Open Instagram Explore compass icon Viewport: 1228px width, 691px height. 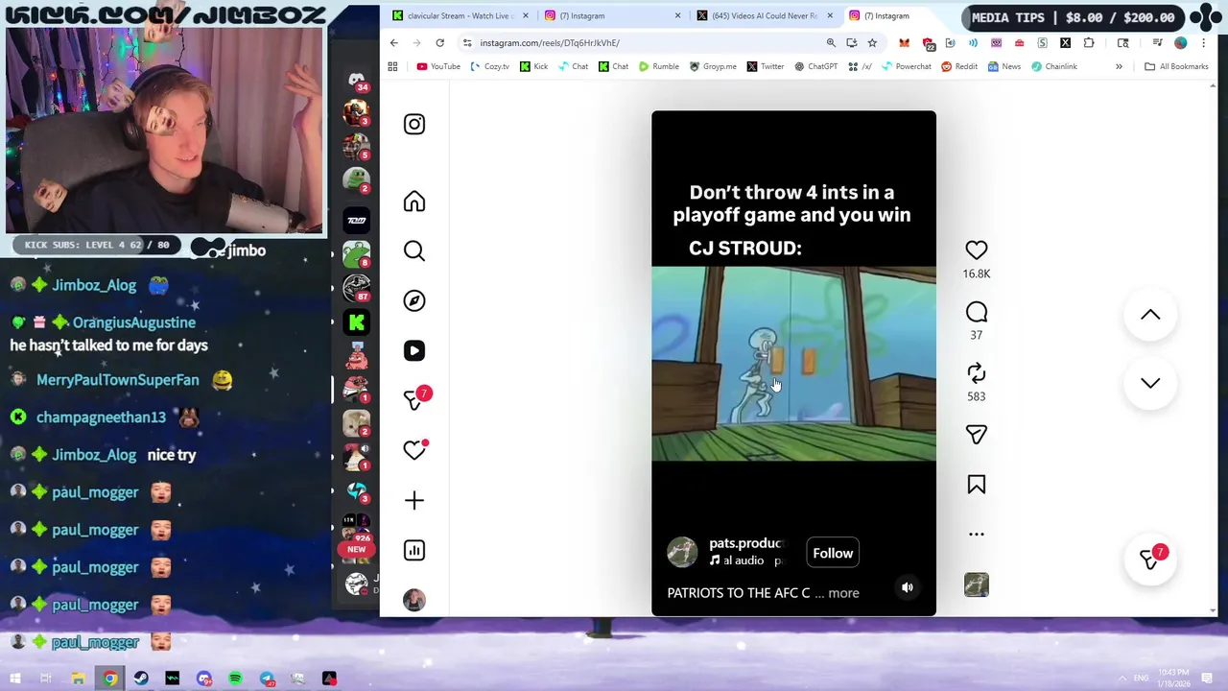click(414, 300)
